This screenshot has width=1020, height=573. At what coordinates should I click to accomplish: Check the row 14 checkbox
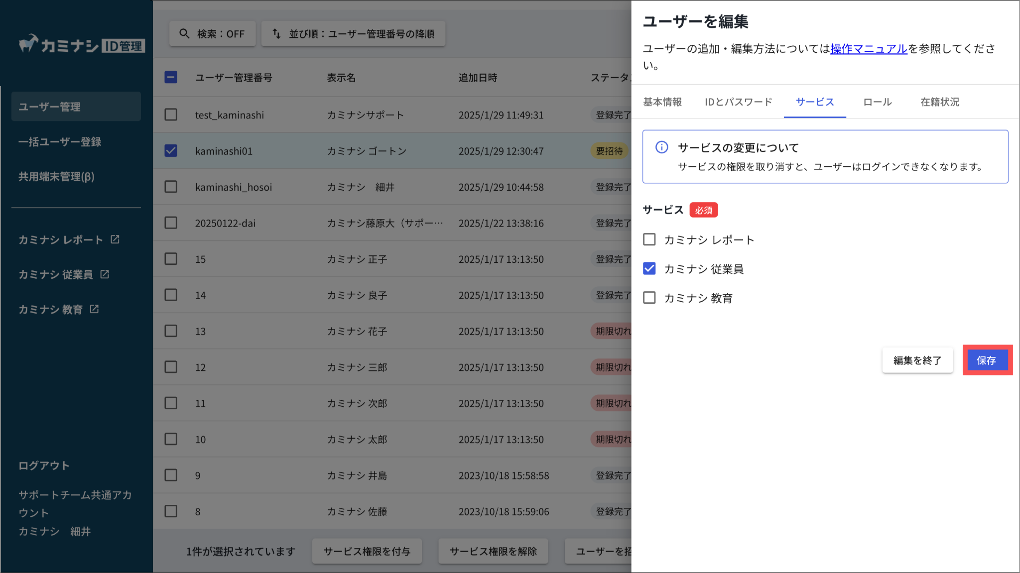point(171,295)
